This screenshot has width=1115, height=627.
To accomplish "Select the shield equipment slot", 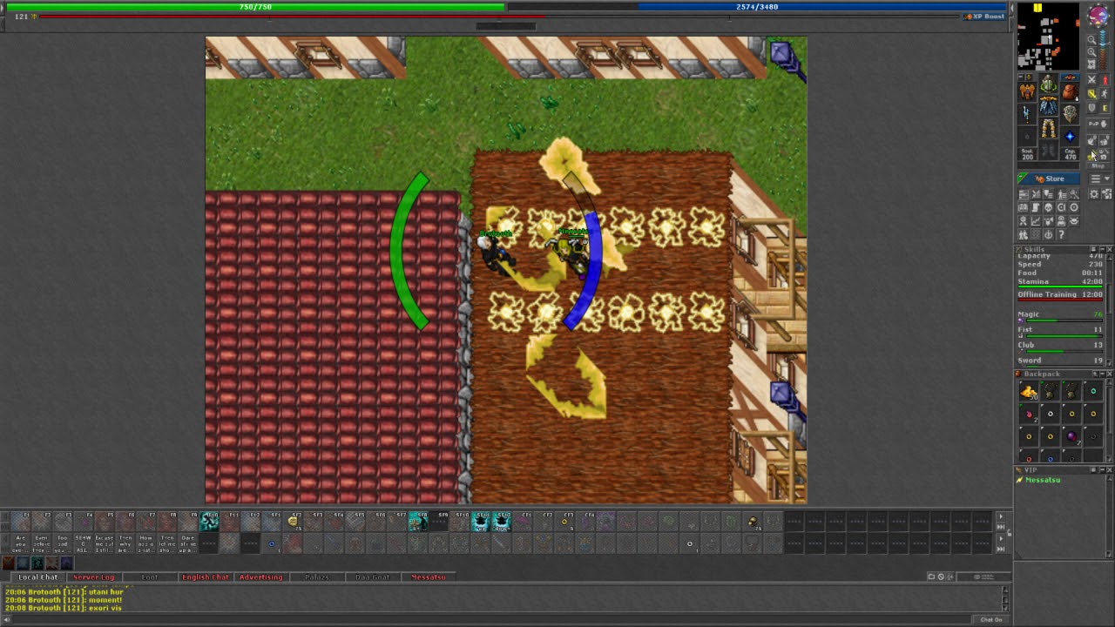I will pyautogui.click(x=1070, y=113).
